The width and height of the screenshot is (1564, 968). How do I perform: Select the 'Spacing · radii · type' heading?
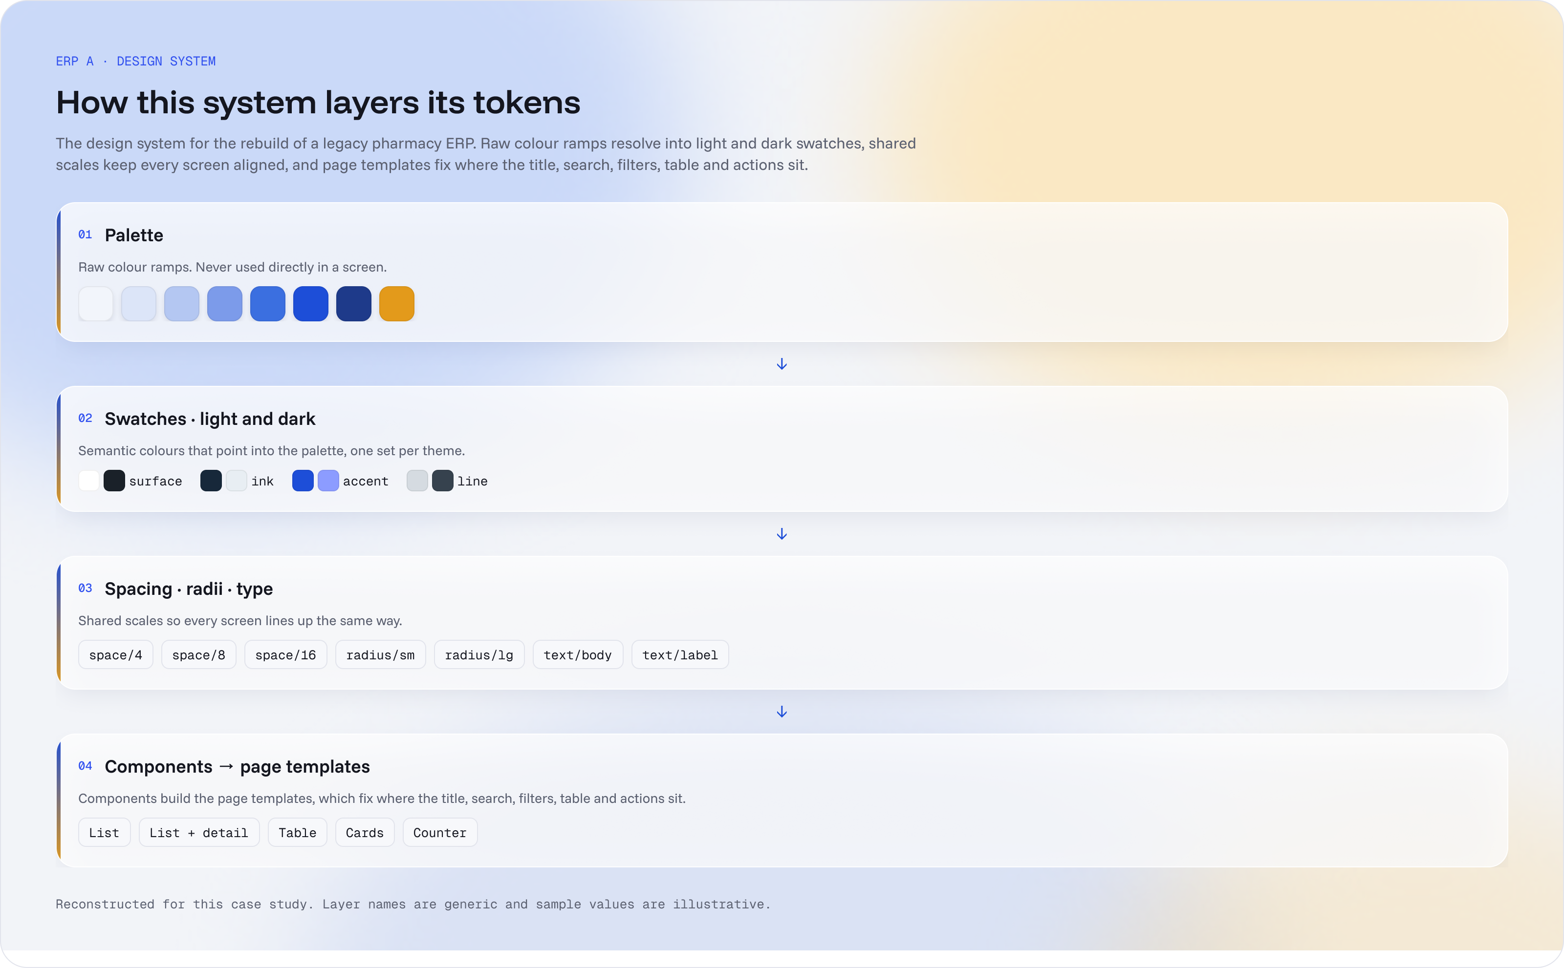(x=189, y=589)
